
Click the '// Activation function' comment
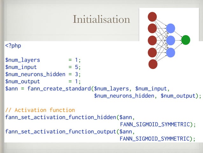(x=40, y=110)
